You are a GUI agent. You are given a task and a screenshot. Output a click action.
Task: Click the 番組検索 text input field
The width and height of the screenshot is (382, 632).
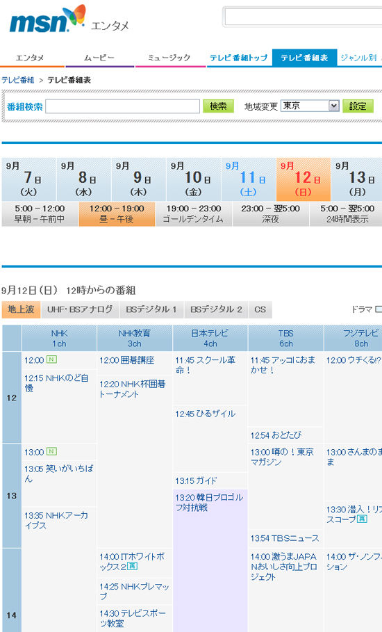pos(122,106)
